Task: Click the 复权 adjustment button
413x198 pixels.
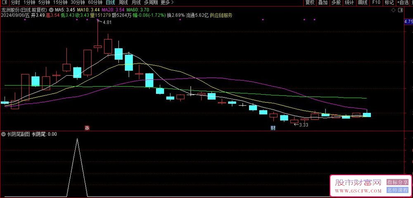Action: click(310, 2)
